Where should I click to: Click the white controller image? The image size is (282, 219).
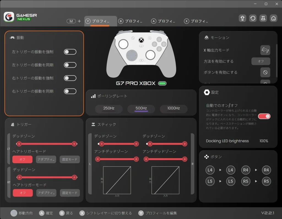click(x=141, y=54)
